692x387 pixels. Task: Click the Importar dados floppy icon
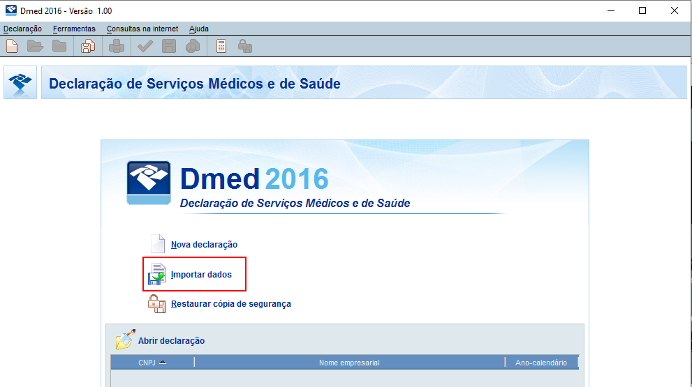click(157, 274)
